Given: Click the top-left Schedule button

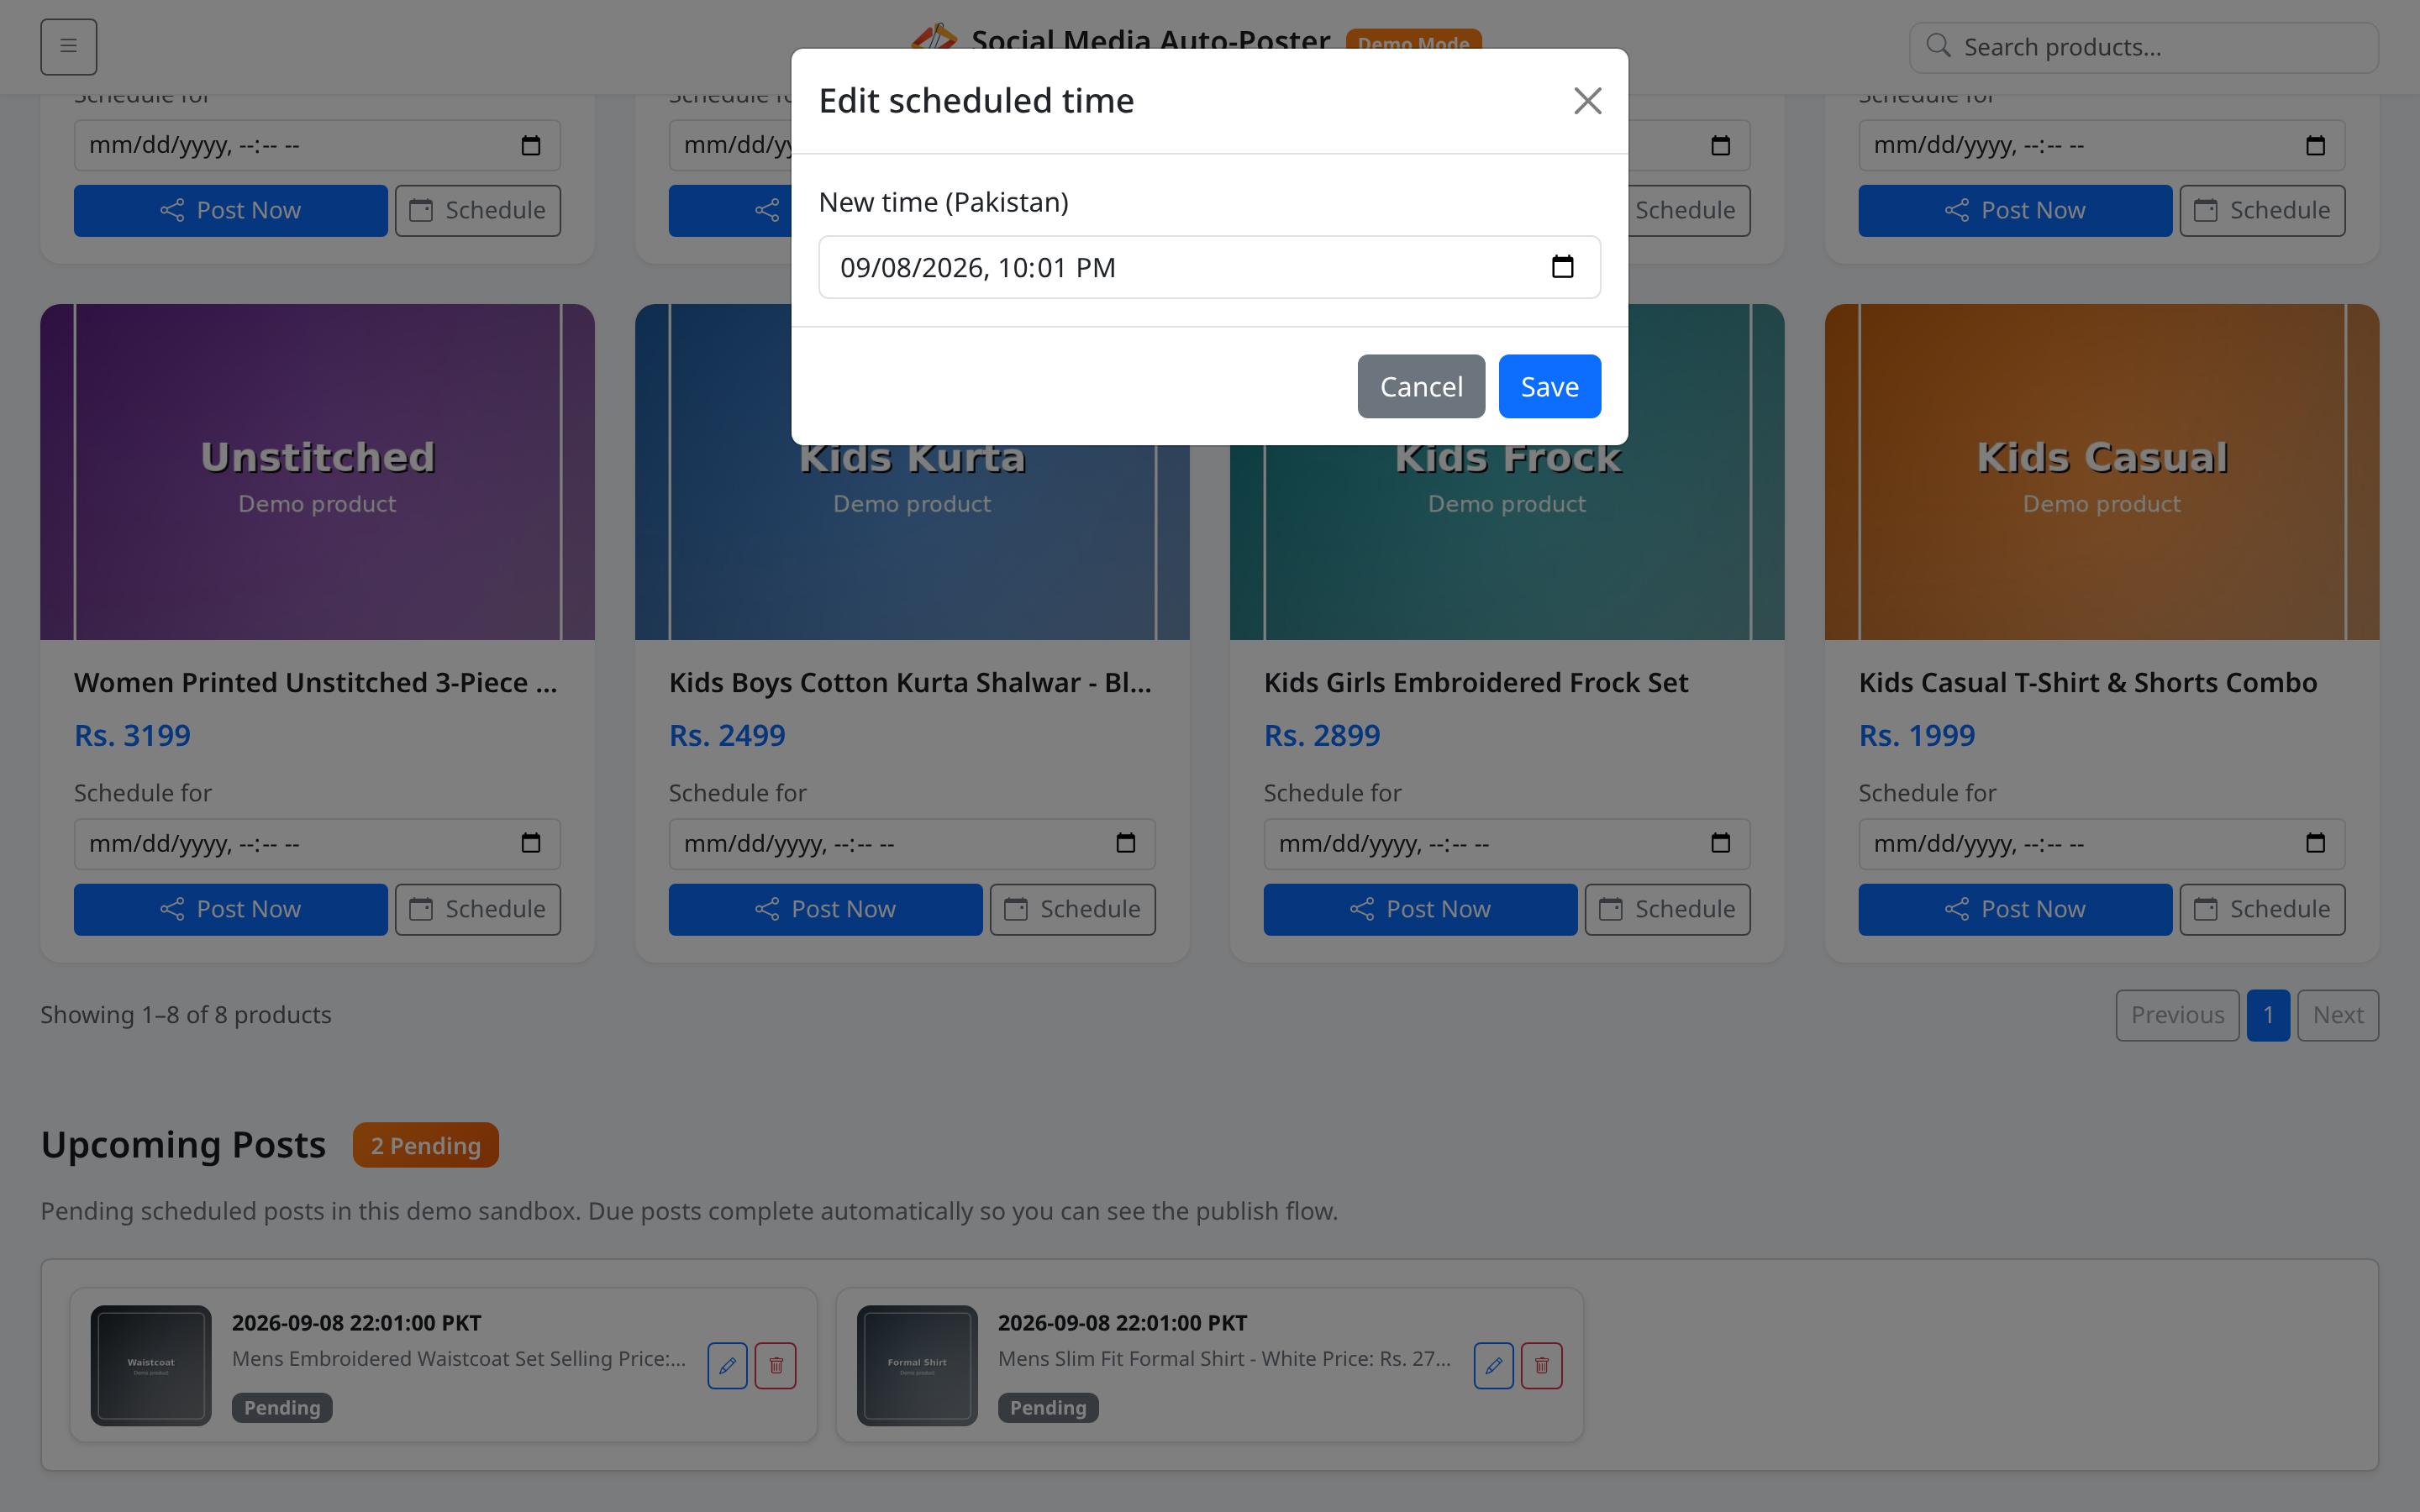Looking at the screenshot, I should [x=477, y=210].
